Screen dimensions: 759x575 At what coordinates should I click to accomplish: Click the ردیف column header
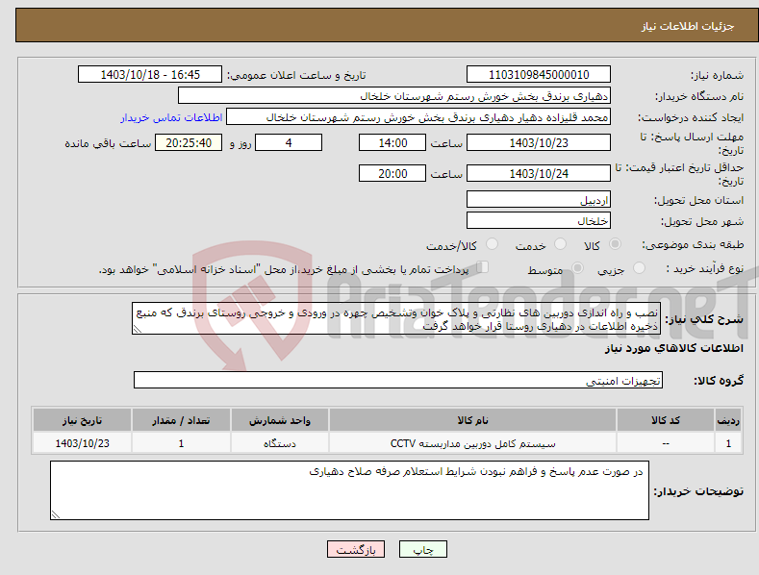(728, 420)
